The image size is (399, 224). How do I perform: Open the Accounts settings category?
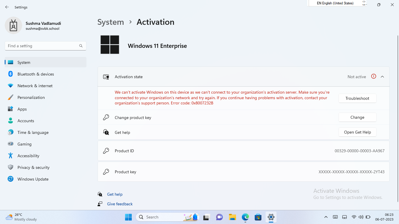point(46,121)
